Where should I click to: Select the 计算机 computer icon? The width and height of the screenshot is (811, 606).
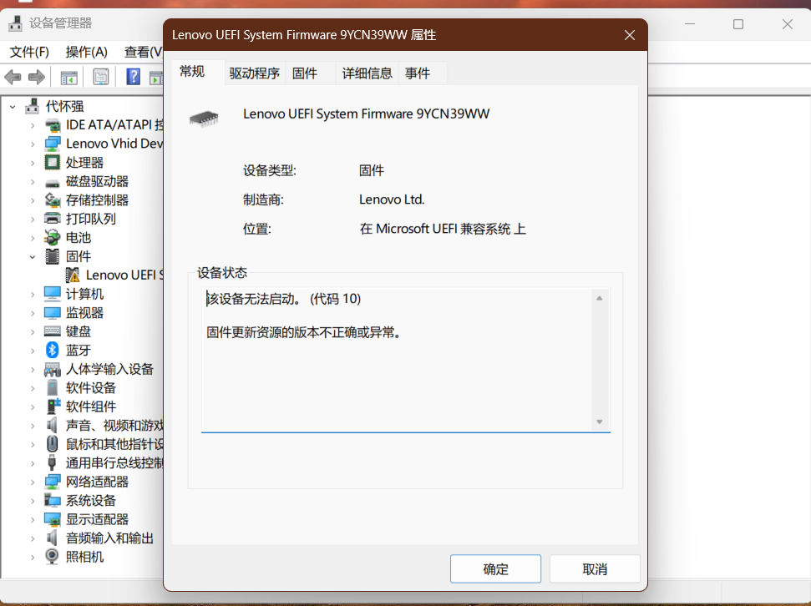click(53, 294)
